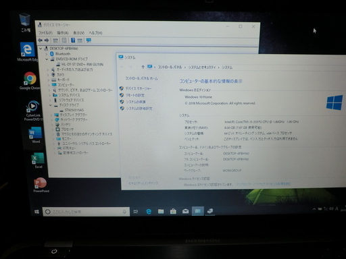Click デバイス マネージャー link in System sidebar

coord(138,88)
